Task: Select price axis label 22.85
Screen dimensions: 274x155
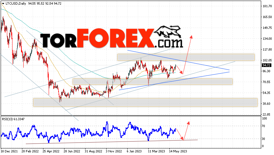Action: click(266, 115)
